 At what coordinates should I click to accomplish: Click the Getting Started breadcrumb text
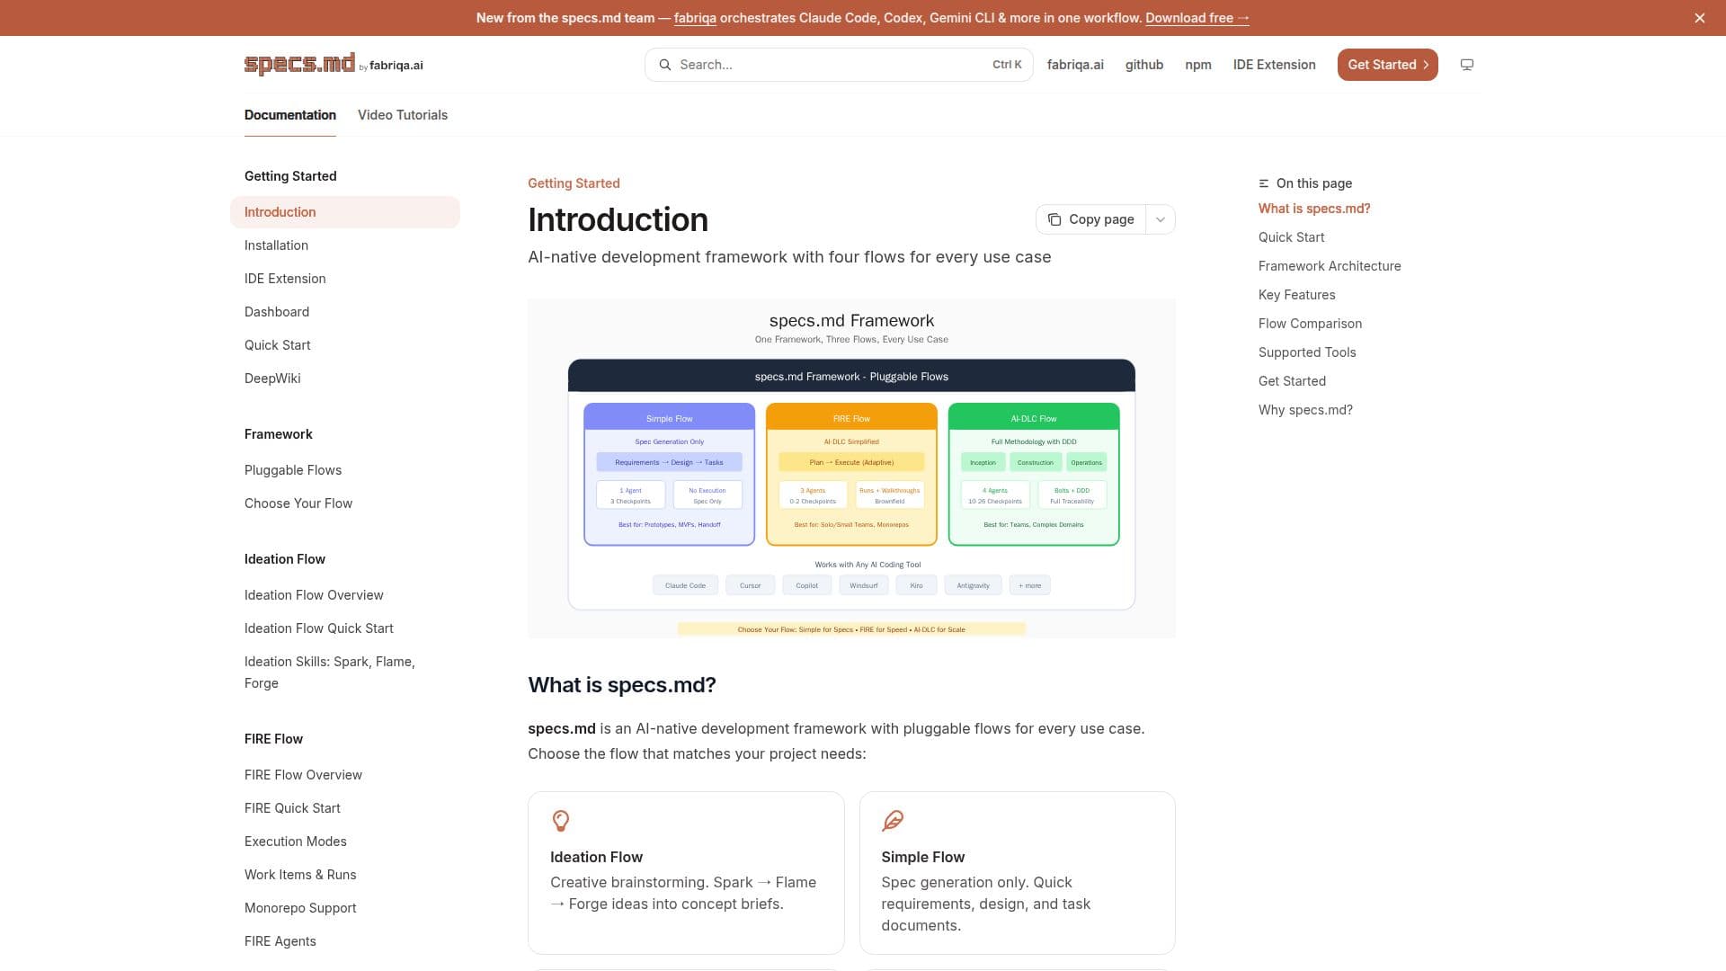point(574,183)
